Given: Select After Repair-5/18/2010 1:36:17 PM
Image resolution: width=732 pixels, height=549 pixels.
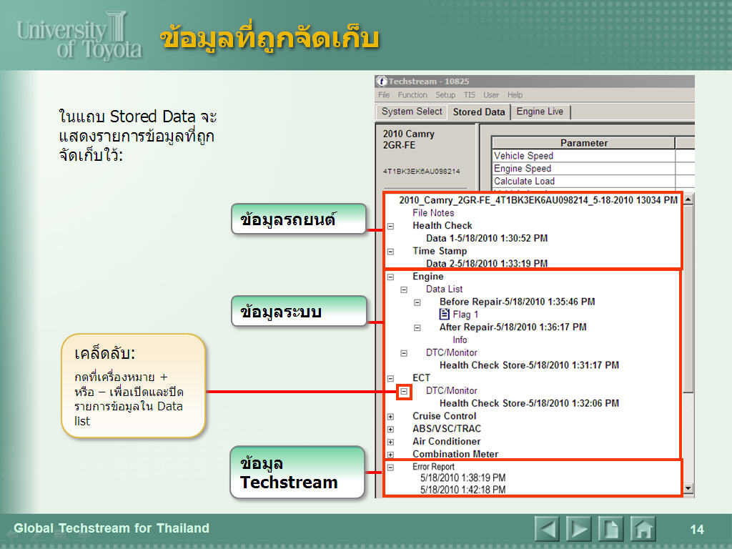Looking at the screenshot, I should point(513,327).
